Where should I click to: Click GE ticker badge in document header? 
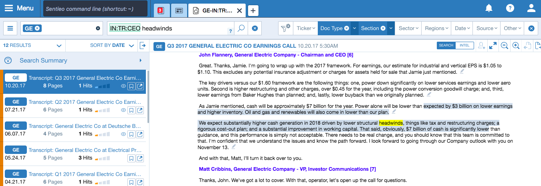click(x=159, y=46)
